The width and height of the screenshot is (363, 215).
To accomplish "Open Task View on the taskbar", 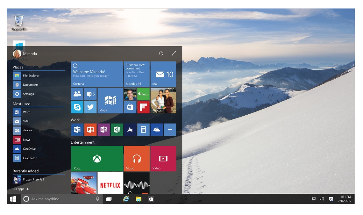I will [x=109, y=199].
